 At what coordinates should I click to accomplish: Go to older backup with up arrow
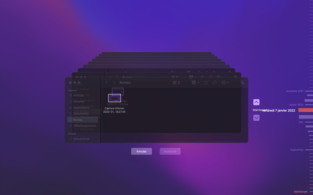[256, 102]
